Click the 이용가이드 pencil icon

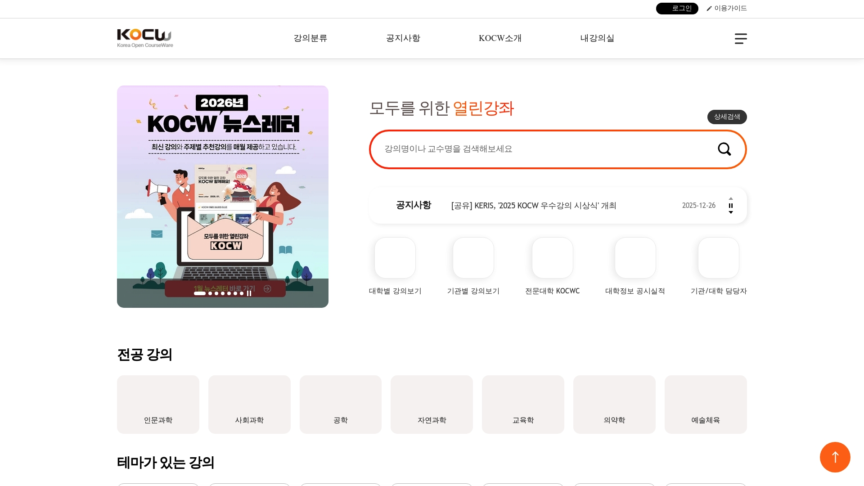(x=709, y=8)
